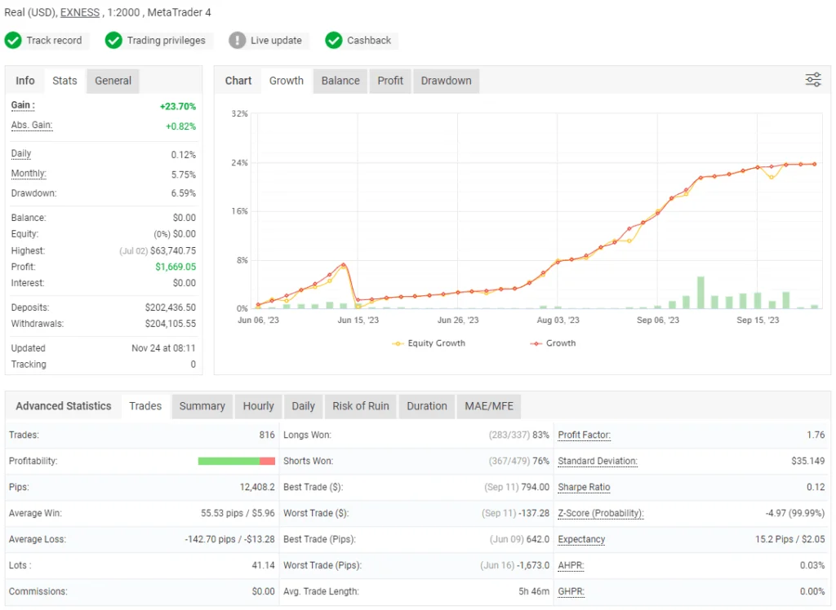Click the Trading privileges checkmark icon
This screenshot has width=836, height=610.
(113, 40)
